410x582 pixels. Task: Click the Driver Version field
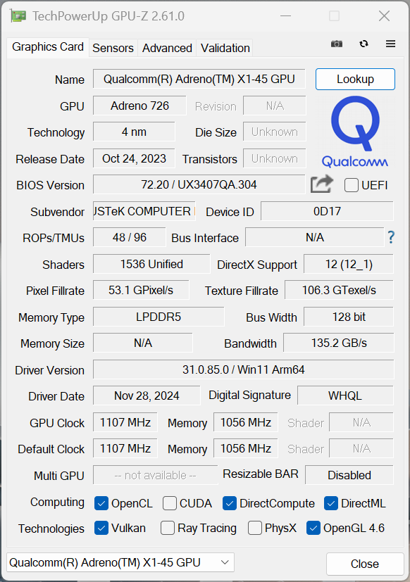pyautogui.click(x=244, y=369)
